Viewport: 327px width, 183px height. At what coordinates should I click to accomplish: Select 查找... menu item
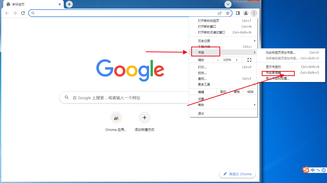tap(223, 79)
